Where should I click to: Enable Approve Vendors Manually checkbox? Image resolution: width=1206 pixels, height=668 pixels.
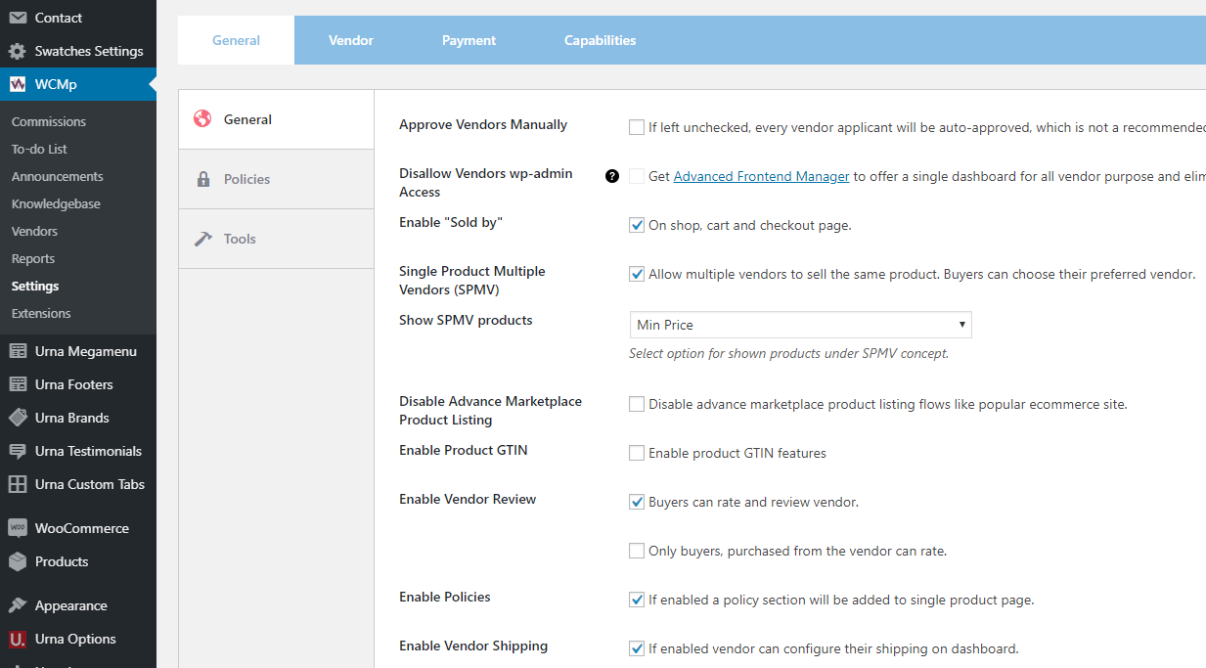(637, 127)
